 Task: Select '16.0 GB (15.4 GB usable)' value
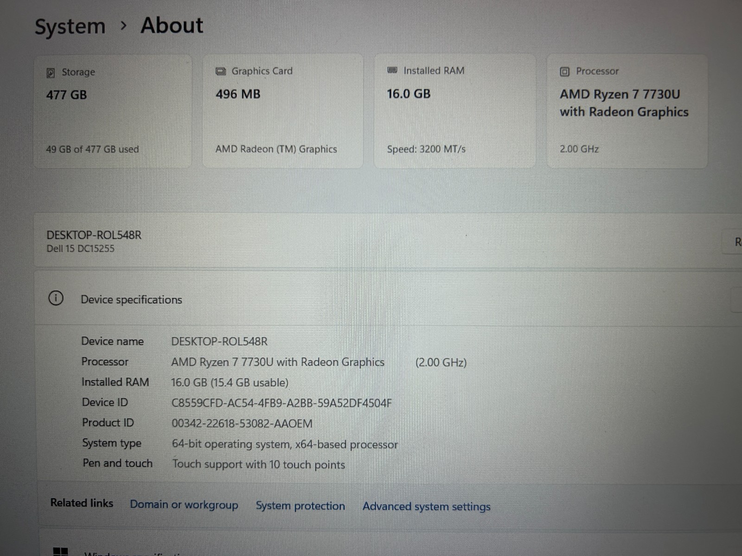point(230,383)
